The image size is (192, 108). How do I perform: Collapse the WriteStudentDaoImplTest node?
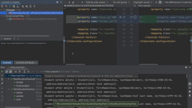pos(9,89)
